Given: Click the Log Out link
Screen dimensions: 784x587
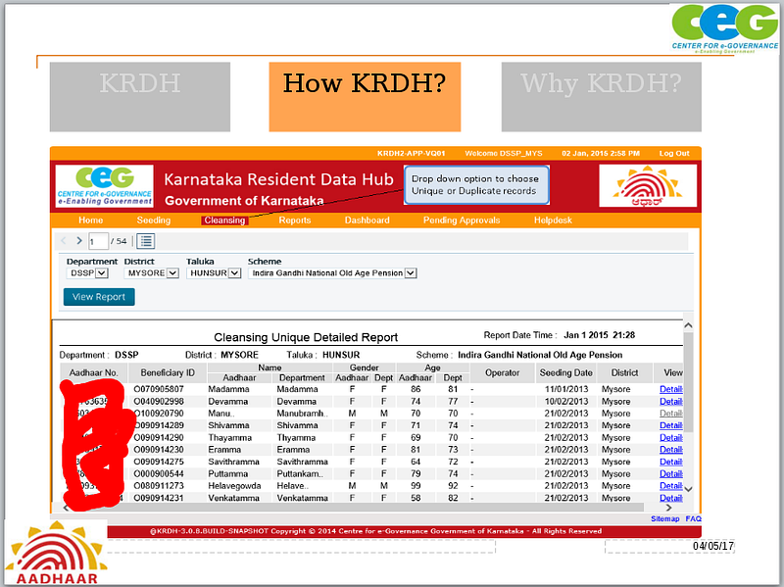Looking at the screenshot, I should point(674,153).
